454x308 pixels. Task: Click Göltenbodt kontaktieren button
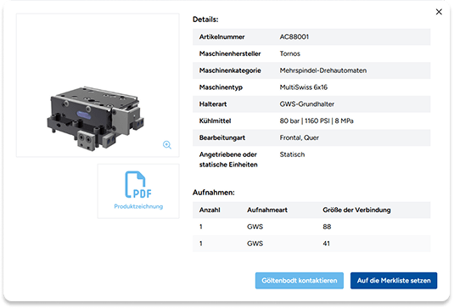coord(300,281)
